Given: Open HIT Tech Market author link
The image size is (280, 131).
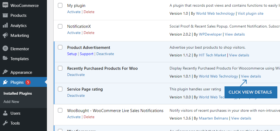Looking at the screenshot, I should (x=213, y=55).
